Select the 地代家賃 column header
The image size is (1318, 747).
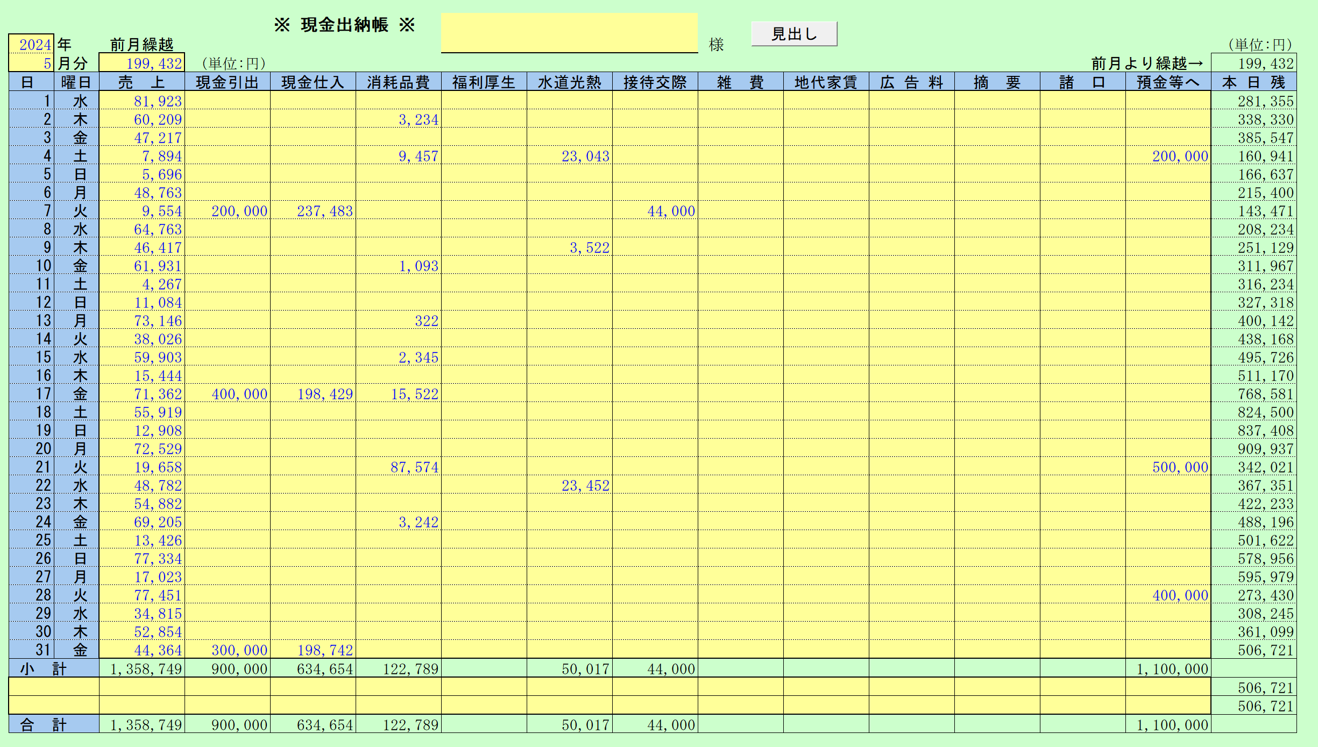pyautogui.click(x=826, y=82)
